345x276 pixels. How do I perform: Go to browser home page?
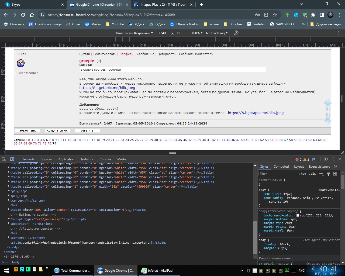pos(32,15)
